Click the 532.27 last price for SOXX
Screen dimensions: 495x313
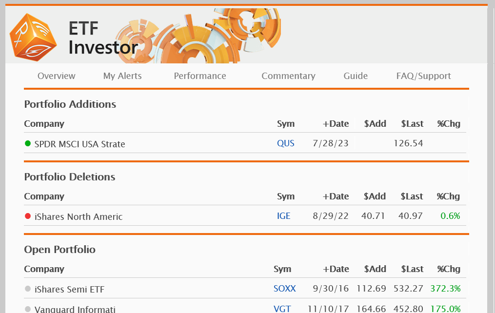click(408, 289)
